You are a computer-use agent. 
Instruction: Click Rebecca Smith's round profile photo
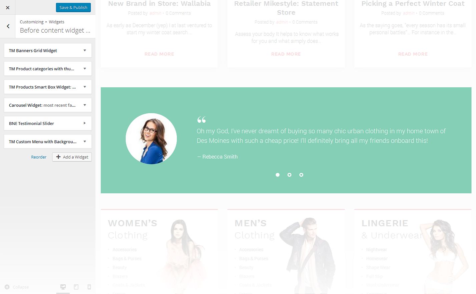[x=151, y=139]
